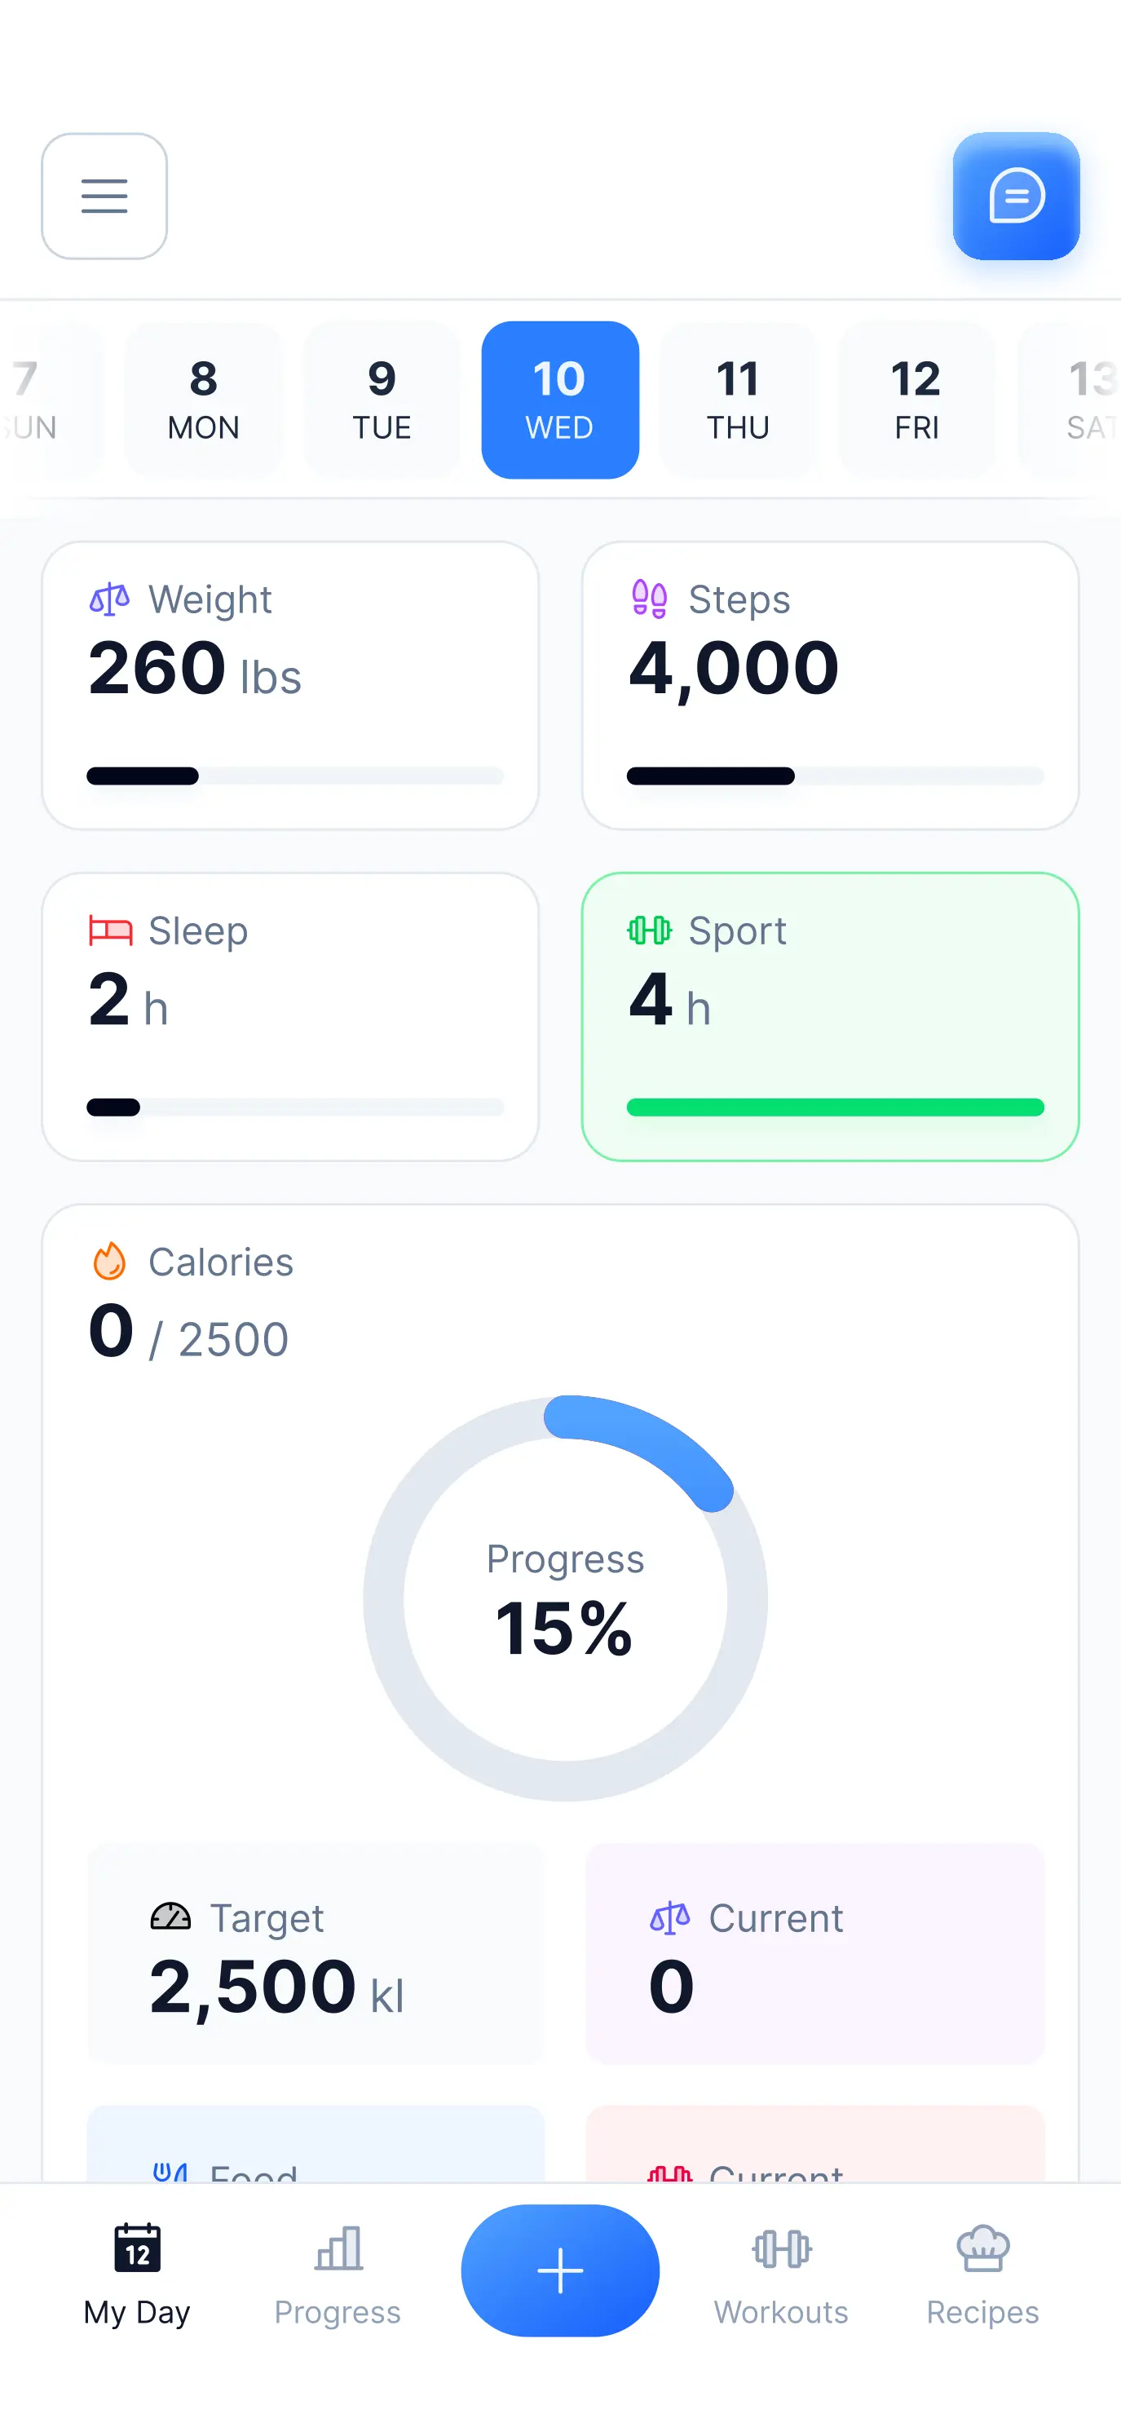
Task: Select Monday the 8th from date picker
Action: click(203, 398)
